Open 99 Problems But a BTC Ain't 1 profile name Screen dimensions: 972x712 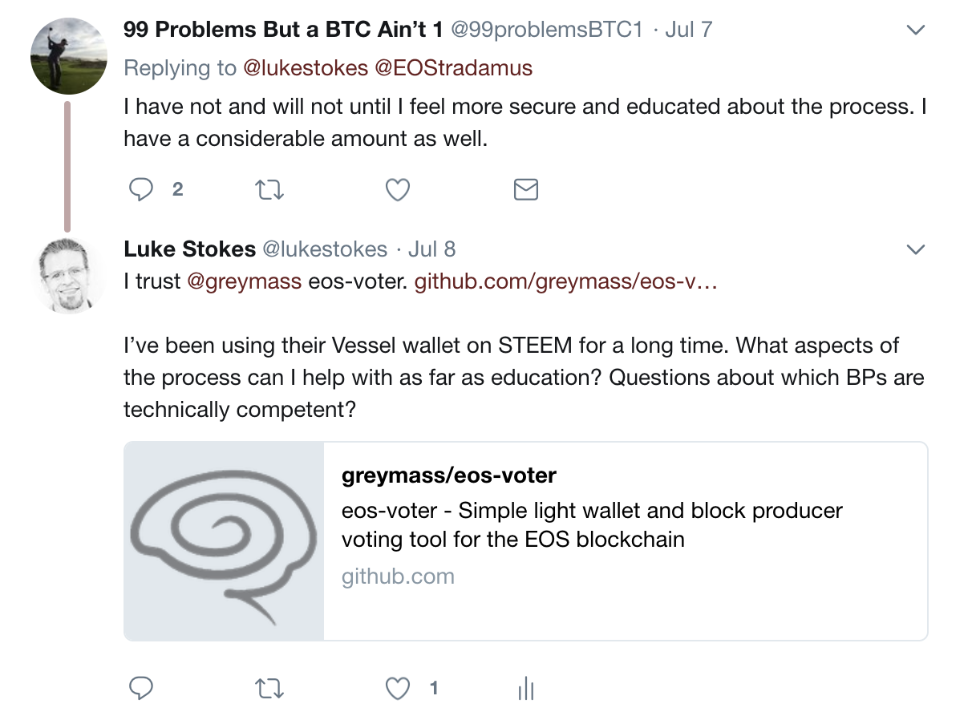(282, 30)
